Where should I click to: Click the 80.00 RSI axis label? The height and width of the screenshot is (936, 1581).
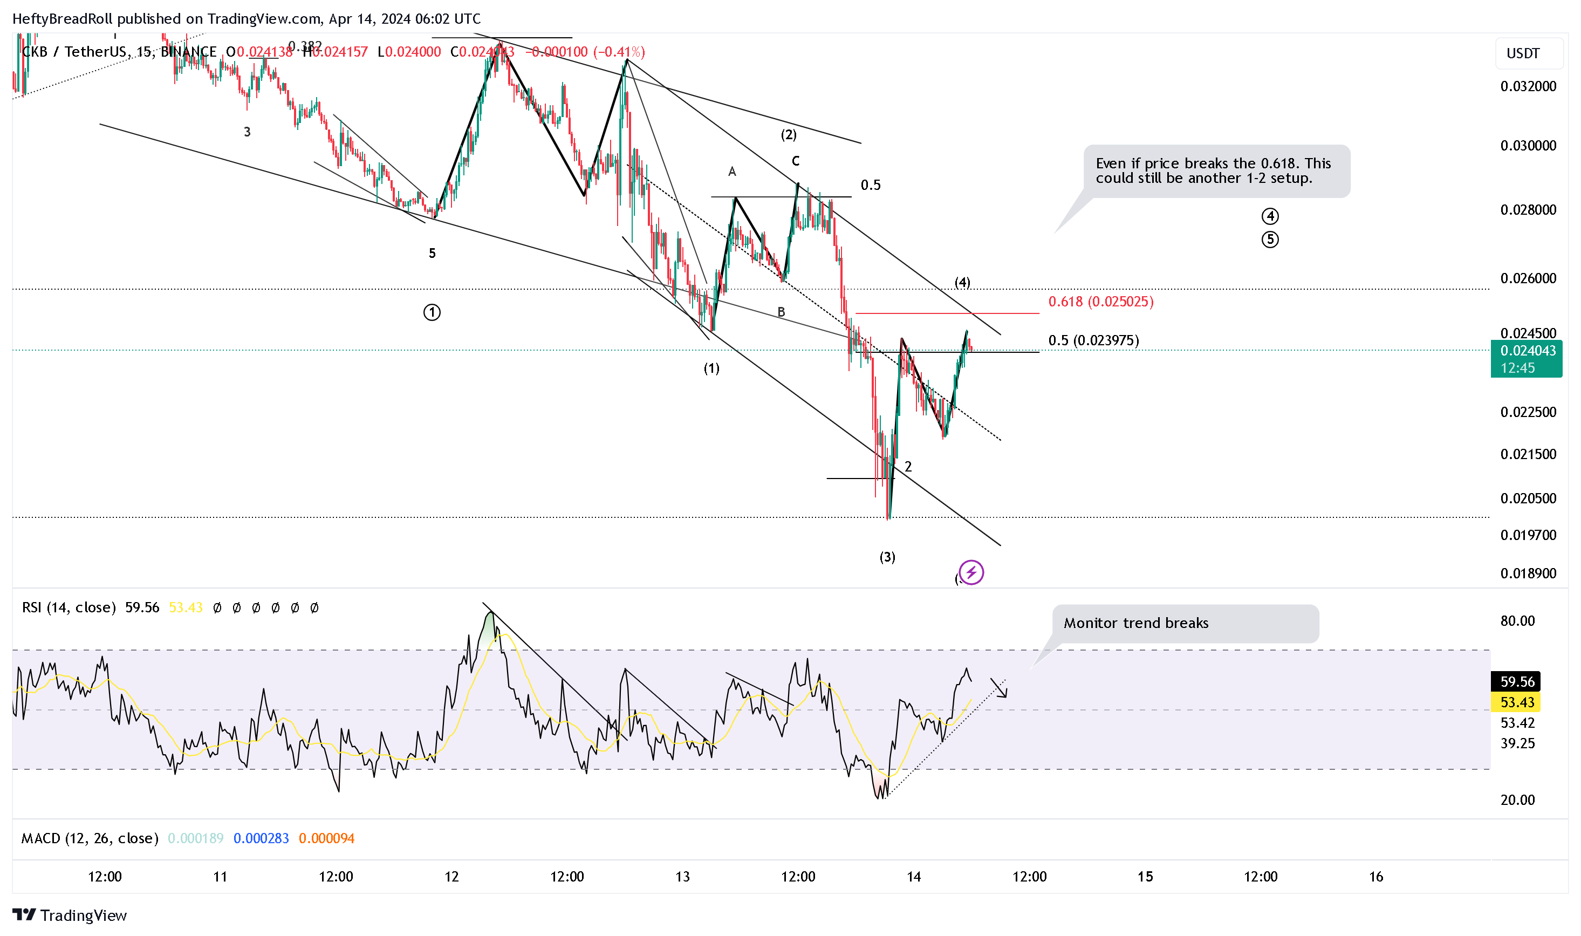point(1517,620)
